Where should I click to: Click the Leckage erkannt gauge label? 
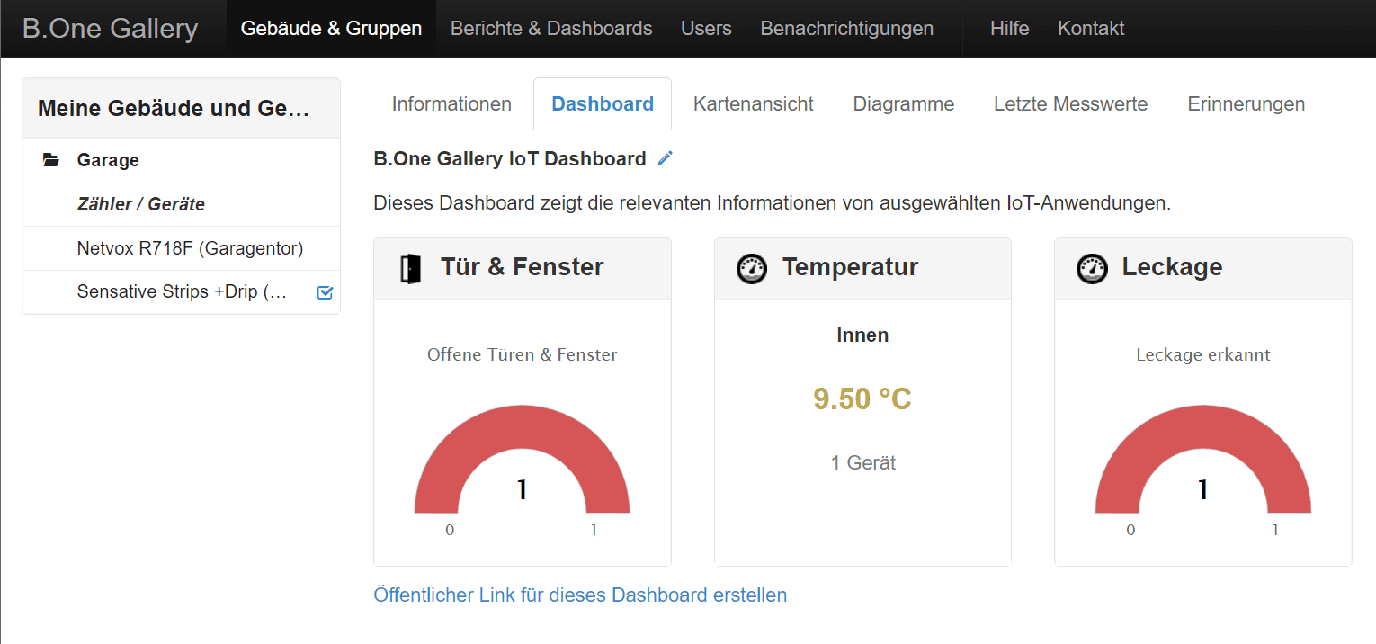pos(1203,354)
